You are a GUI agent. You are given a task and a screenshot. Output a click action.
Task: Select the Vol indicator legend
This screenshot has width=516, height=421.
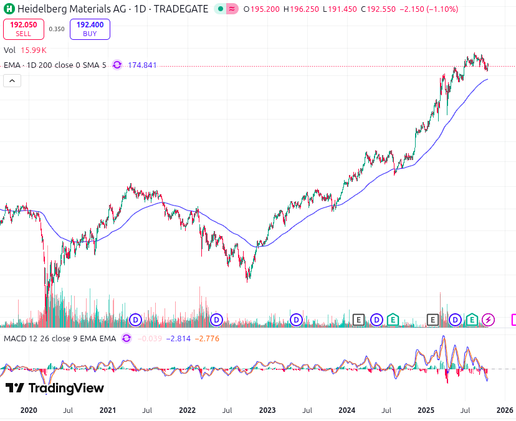tap(10, 50)
